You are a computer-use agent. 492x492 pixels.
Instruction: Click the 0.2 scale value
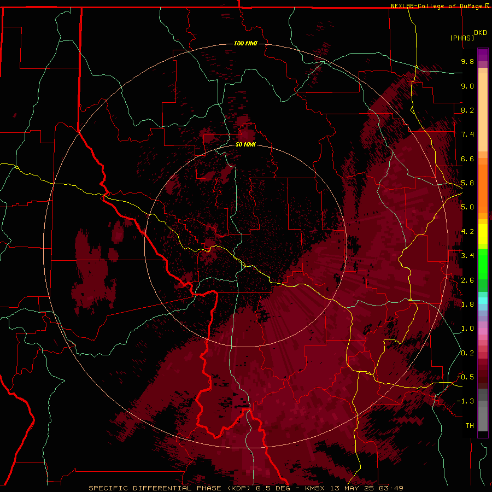coord(467,353)
